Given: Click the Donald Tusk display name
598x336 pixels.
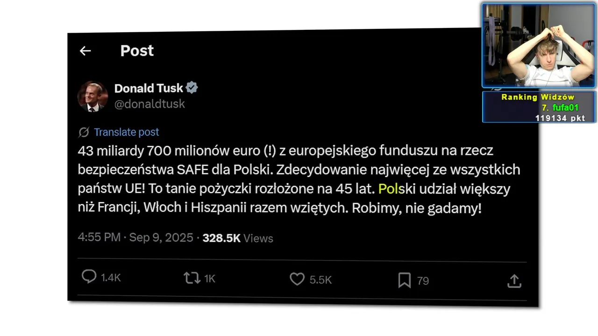Looking at the screenshot, I should (149, 88).
